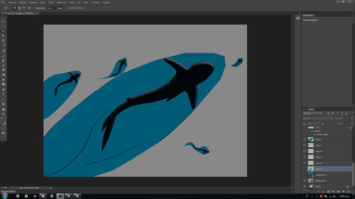
Task: Select the Hand tool
Action: [4, 109]
